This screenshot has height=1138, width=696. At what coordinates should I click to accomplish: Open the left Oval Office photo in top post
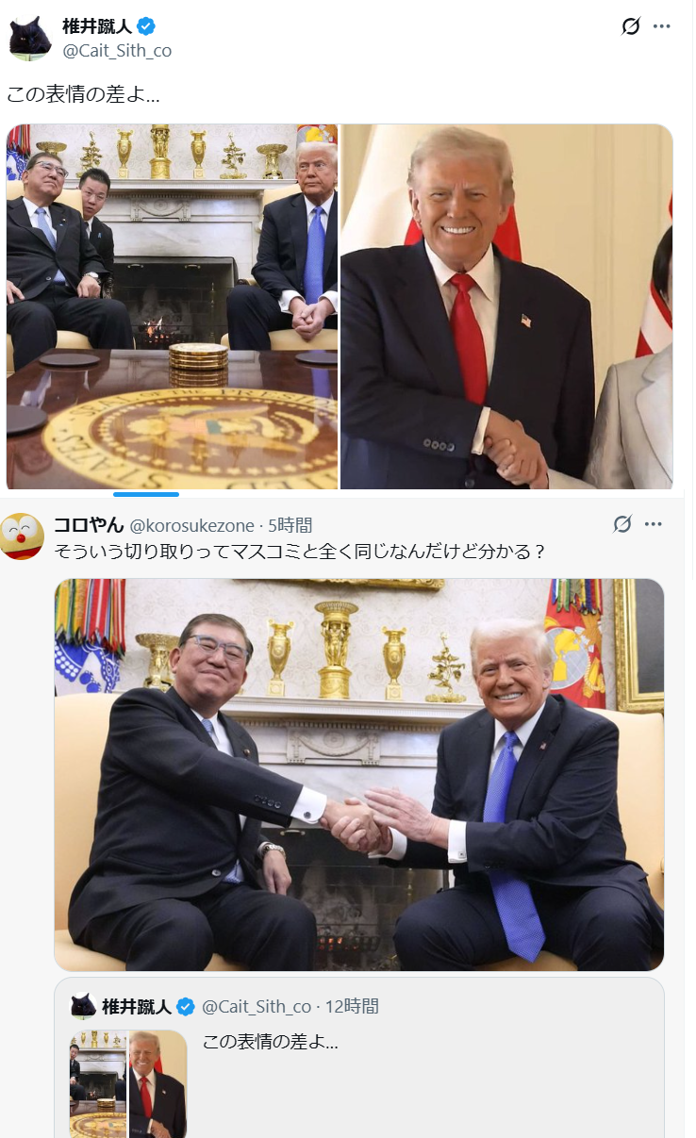tap(172, 306)
